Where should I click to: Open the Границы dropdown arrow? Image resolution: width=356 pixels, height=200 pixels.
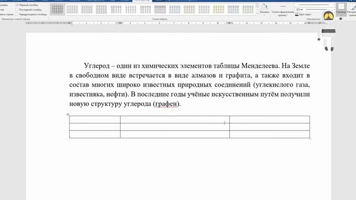(341, 15)
